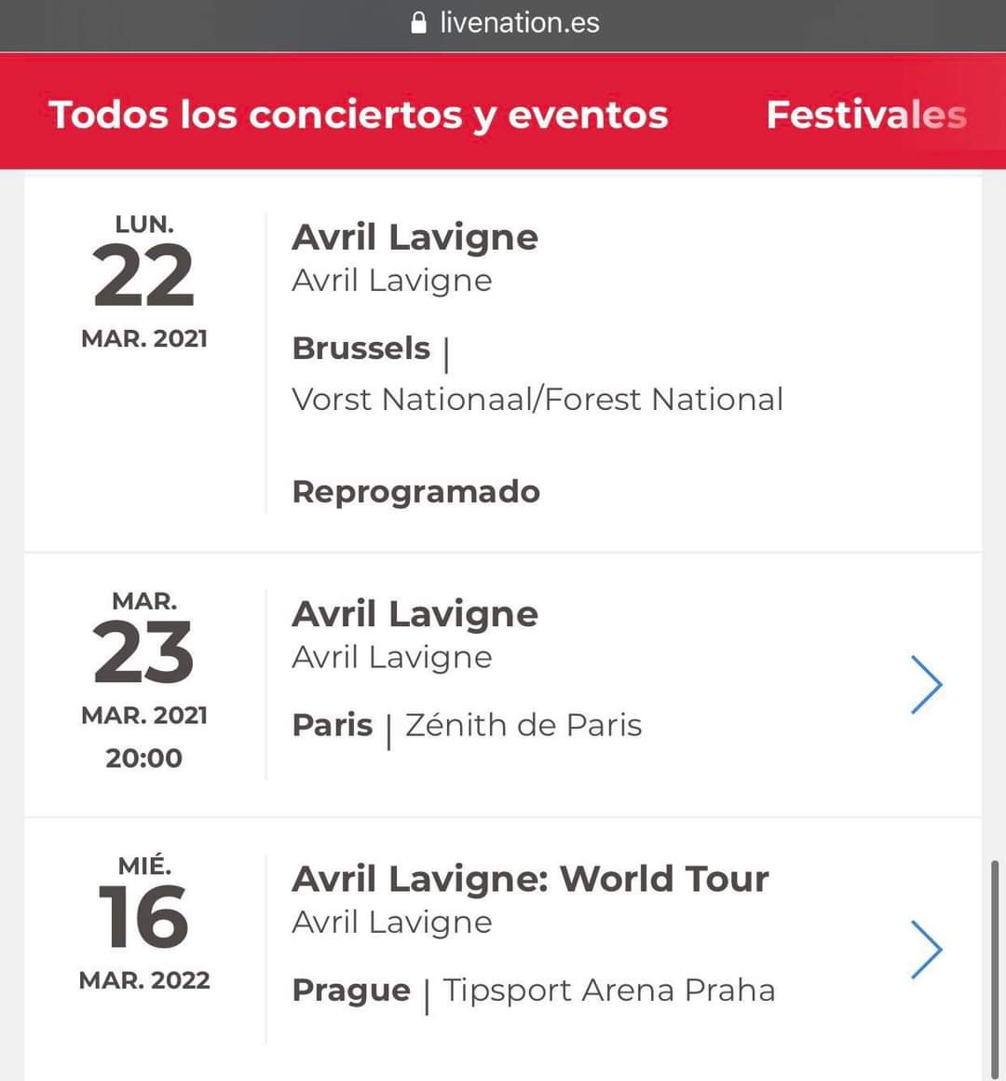1006x1081 pixels.
Task: Click Avril Lavigne title for Brussels show
Action: pyautogui.click(x=415, y=237)
